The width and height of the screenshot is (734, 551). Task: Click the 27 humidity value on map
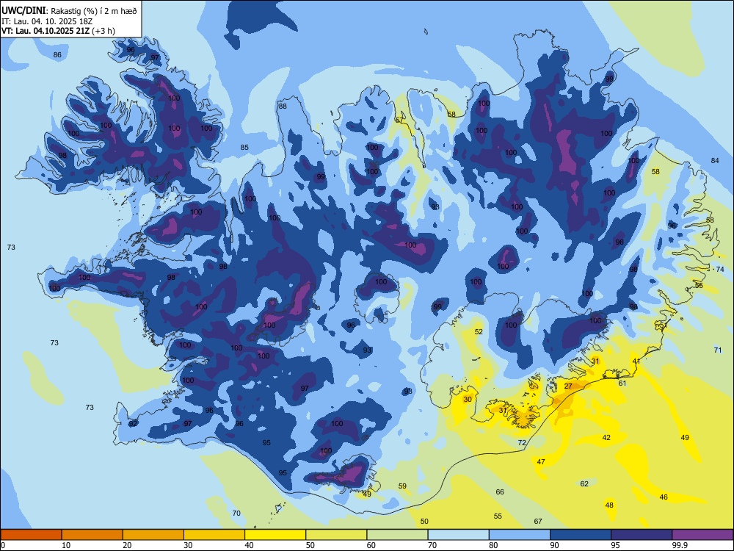click(568, 386)
